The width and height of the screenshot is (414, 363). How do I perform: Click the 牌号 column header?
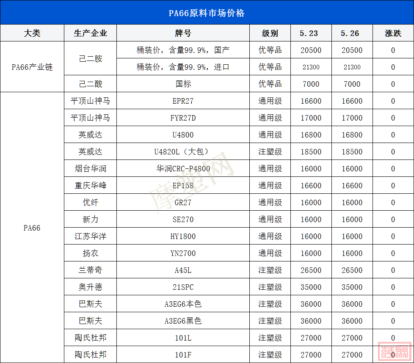click(183, 33)
